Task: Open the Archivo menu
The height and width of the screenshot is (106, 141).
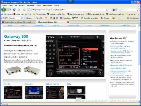Action: (x=4, y=6)
